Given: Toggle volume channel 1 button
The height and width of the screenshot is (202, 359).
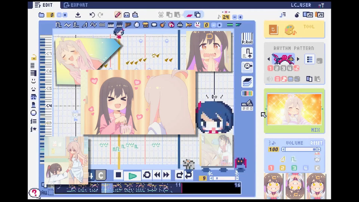Looking at the screenshot, I should point(271,168).
